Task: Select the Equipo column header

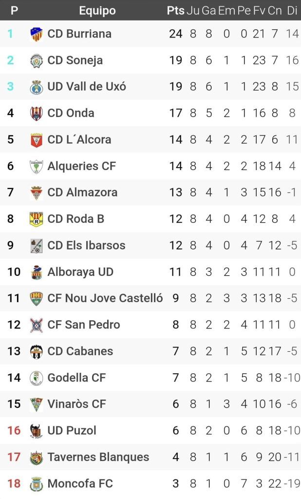Action: click(97, 11)
